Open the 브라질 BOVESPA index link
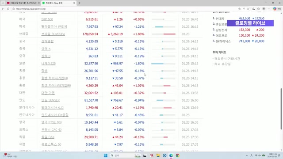The height and width of the screenshot is (159, 283). click(x=53, y=34)
